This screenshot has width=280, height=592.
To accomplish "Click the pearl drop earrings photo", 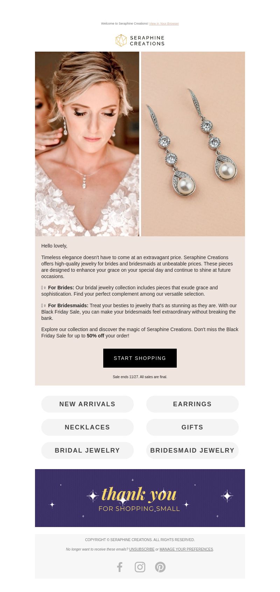I will click(193, 144).
